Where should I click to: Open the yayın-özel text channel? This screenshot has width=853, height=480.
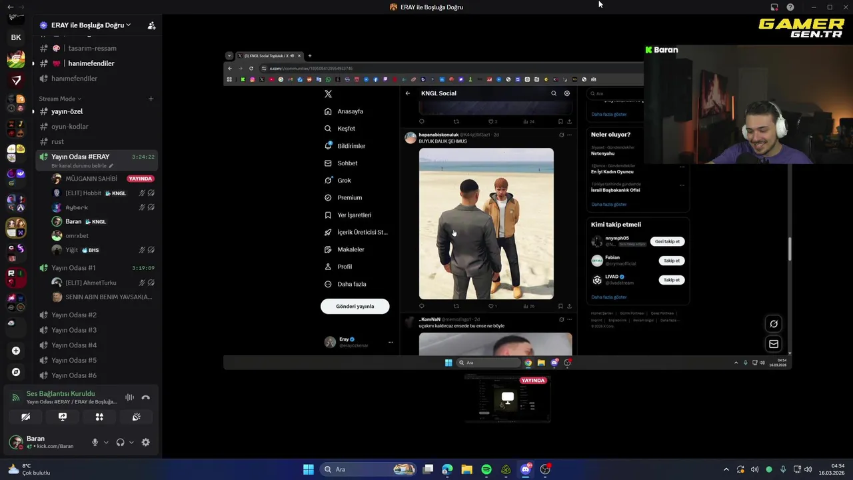coord(96,111)
